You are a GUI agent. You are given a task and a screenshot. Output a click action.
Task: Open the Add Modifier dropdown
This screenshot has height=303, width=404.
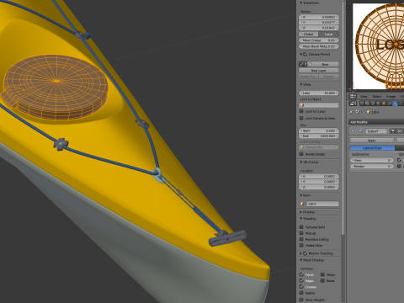click(376, 122)
